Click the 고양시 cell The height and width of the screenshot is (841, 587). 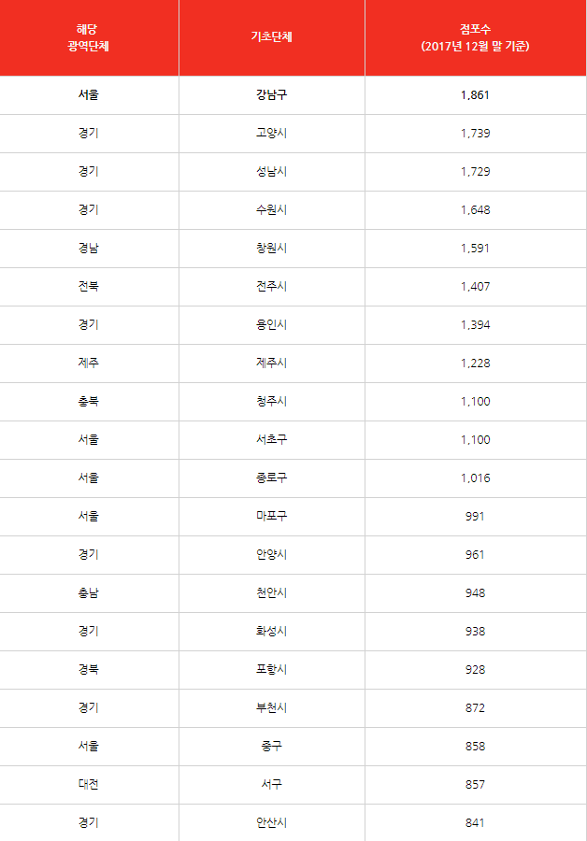(271, 133)
